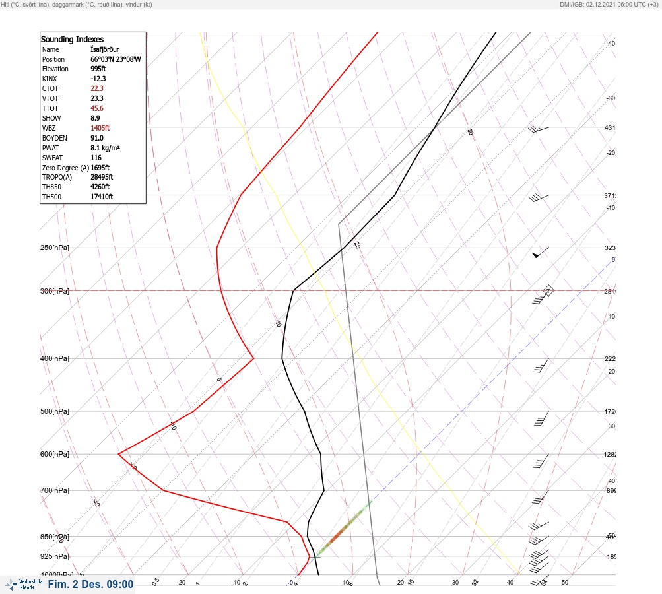Click the dewpoint curve's dry point at 600 hPa

(x=119, y=454)
